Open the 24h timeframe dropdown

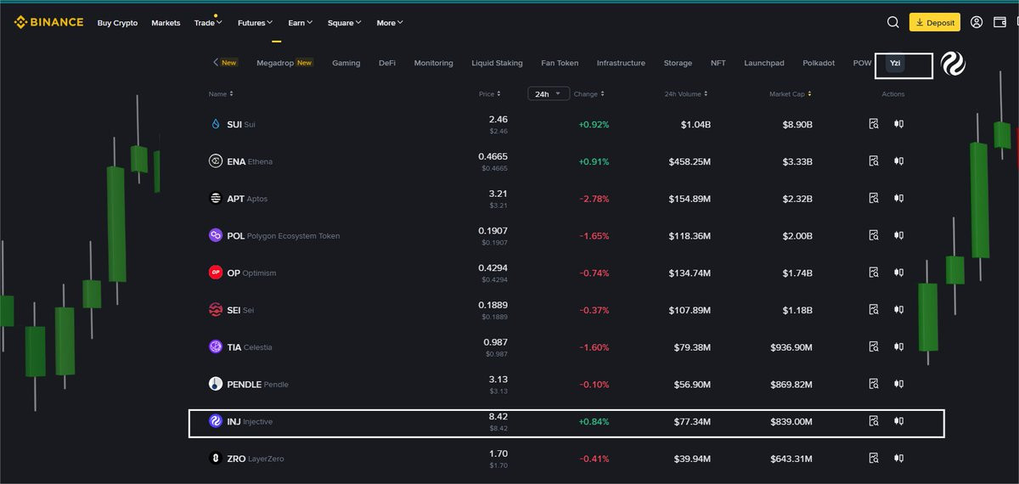click(549, 94)
